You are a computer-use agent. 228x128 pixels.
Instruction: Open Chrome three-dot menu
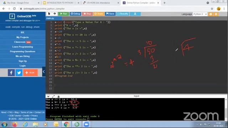(224, 9)
